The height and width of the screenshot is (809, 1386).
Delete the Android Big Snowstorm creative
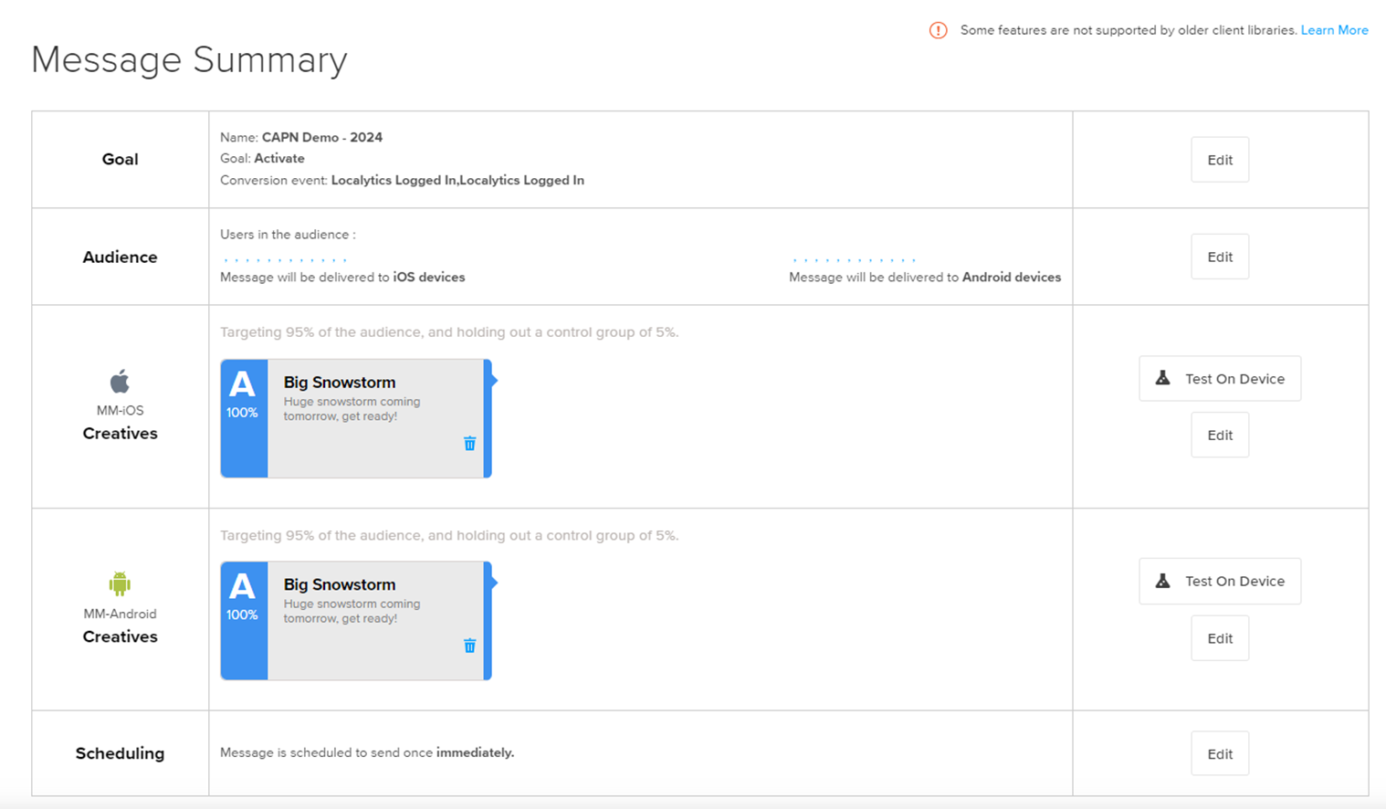(469, 646)
